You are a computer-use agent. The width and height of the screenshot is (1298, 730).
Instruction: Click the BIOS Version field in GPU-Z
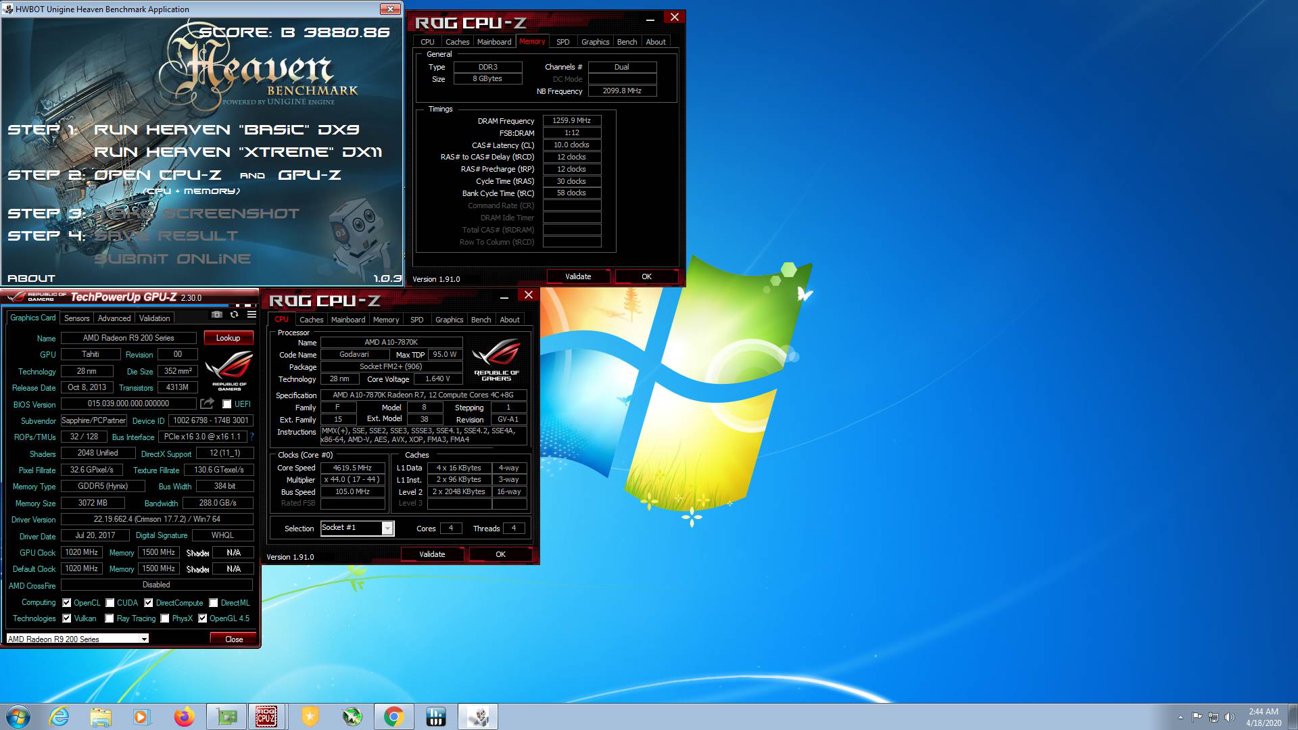point(128,404)
